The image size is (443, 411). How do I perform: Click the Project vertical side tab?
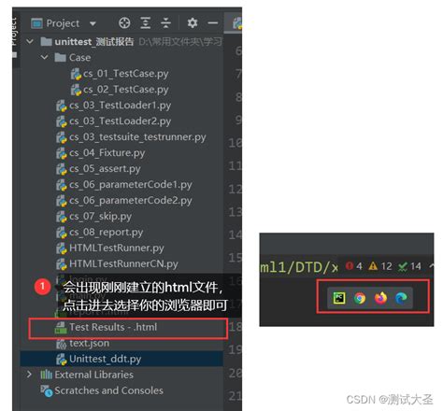click(15, 33)
